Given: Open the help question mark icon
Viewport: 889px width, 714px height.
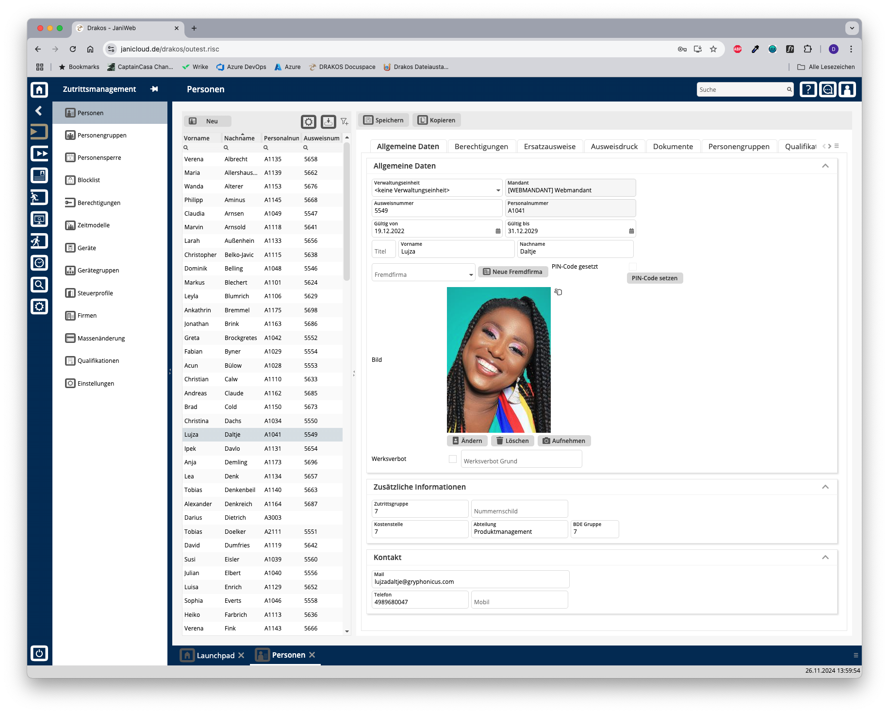Looking at the screenshot, I should (x=808, y=89).
